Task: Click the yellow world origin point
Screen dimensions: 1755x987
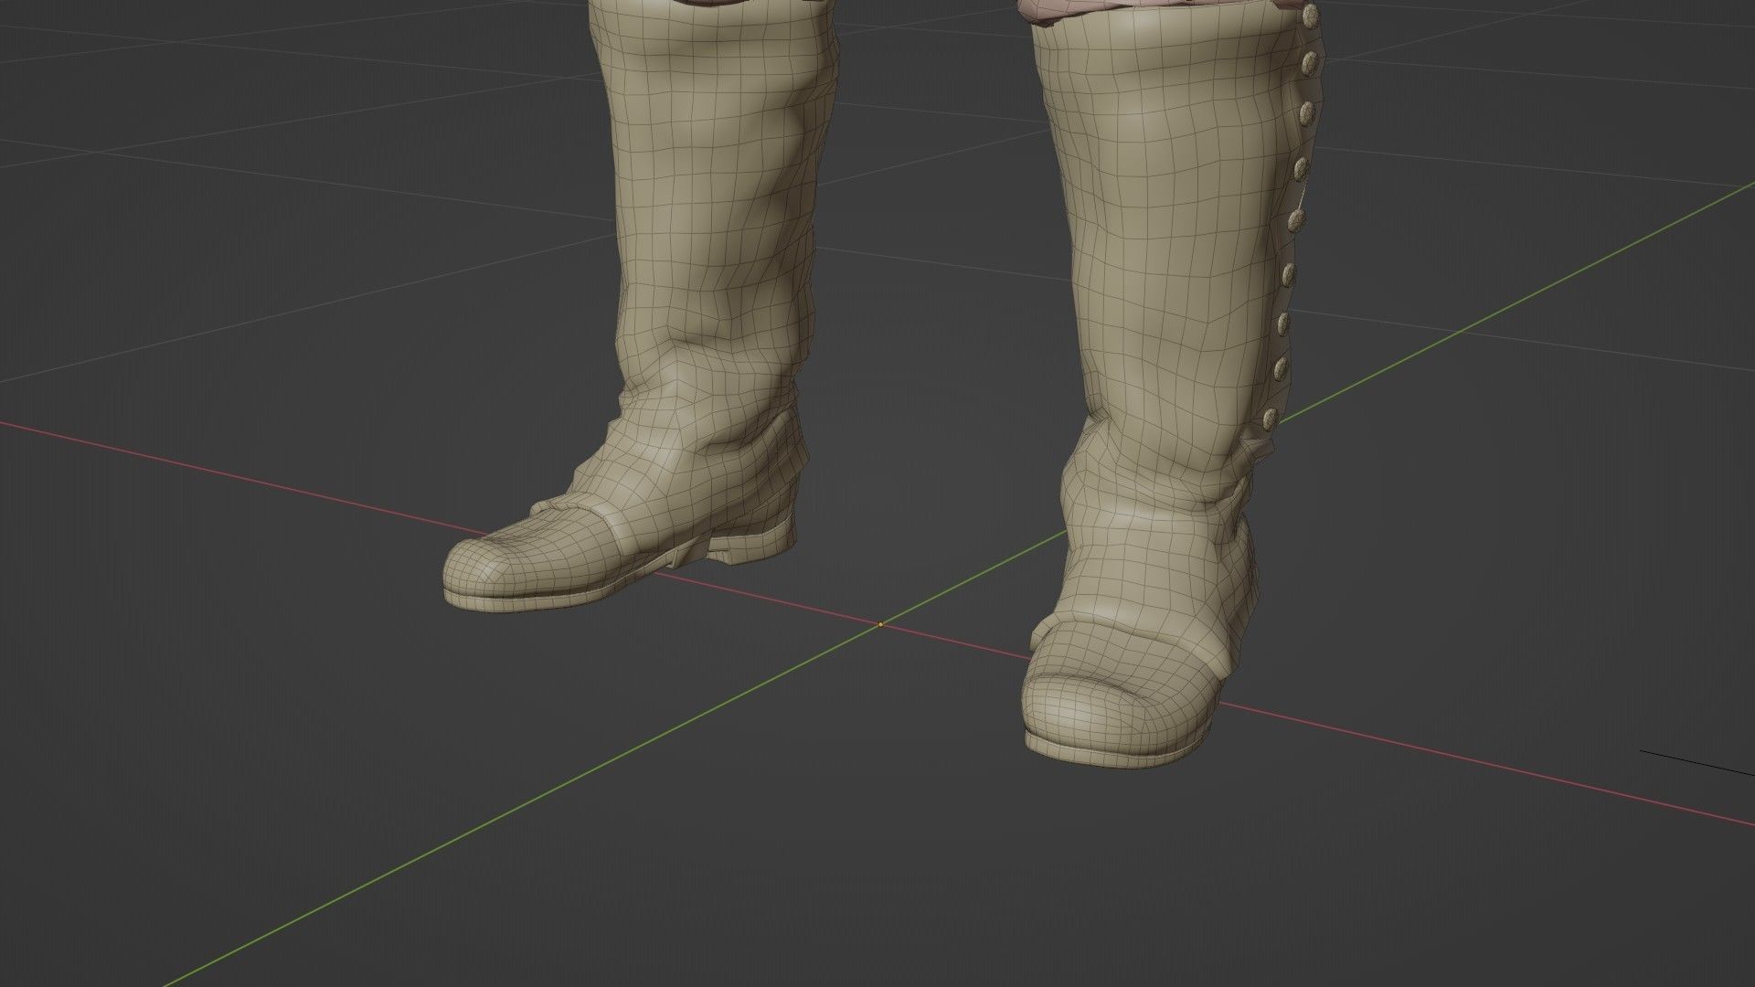Action: (880, 625)
